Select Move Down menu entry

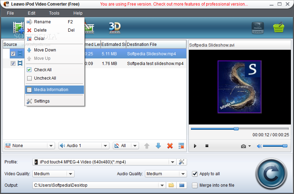click(x=55, y=50)
